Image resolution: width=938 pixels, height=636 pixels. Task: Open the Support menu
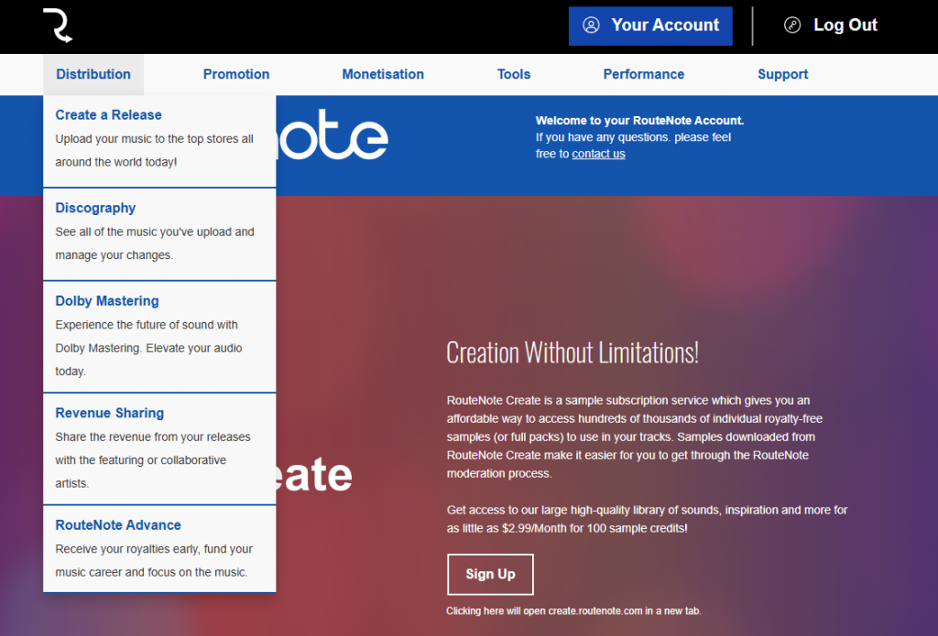[x=782, y=74]
